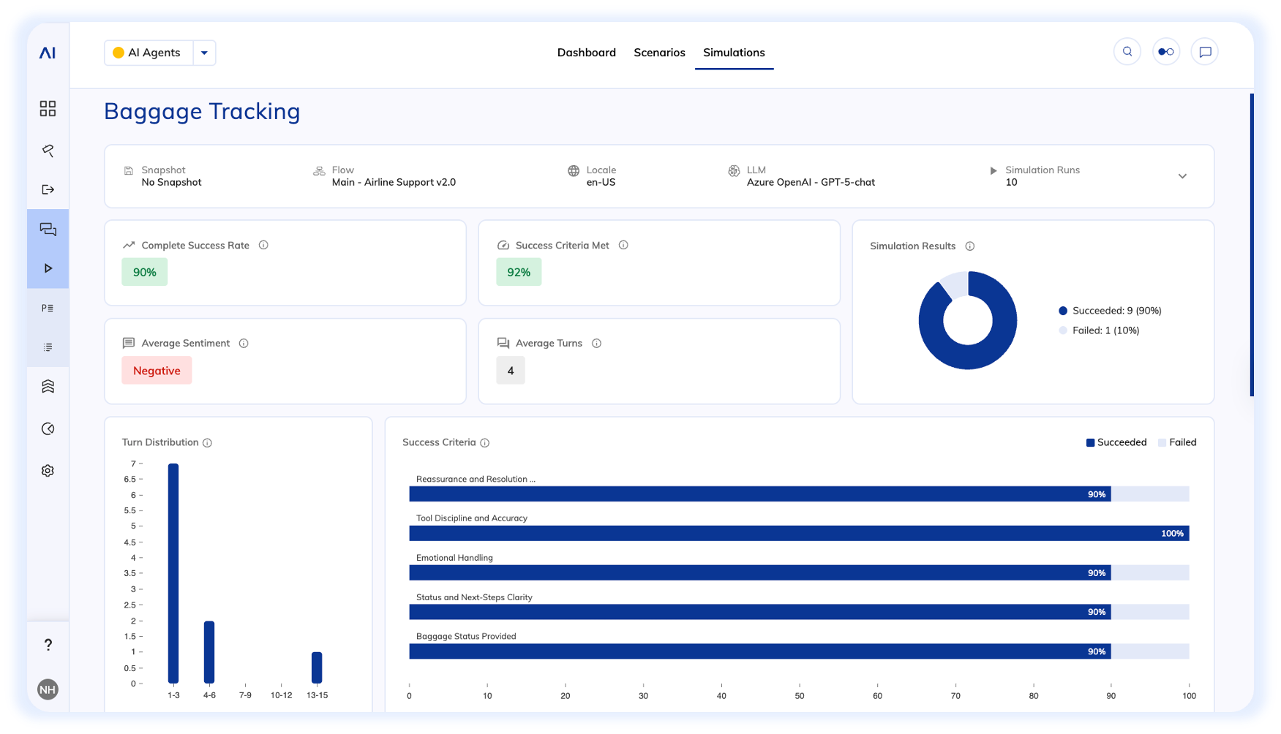The height and width of the screenshot is (734, 1281).
Task: Open the chat message icon in header
Action: (1205, 52)
